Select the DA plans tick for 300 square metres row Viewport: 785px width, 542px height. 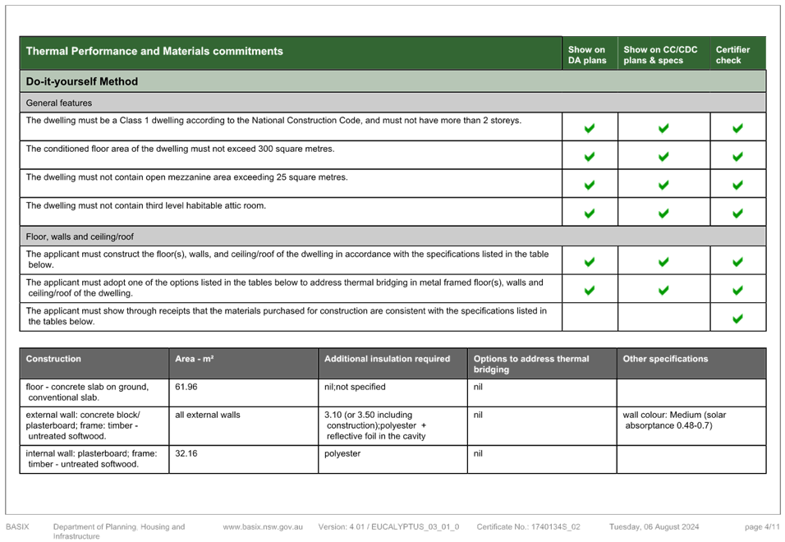[x=590, y=157]
